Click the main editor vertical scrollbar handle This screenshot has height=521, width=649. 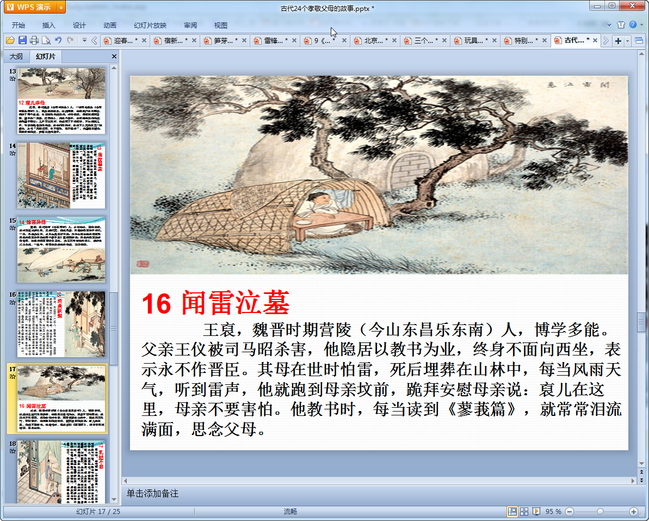point(641,322)
